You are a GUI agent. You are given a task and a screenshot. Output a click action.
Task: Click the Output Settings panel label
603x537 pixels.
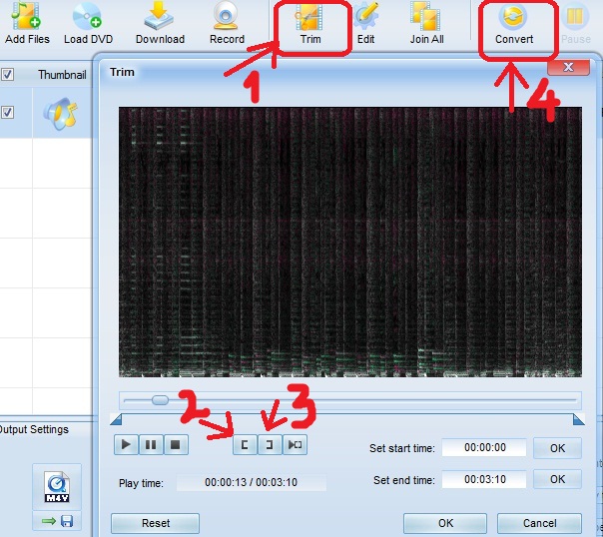click(x=34, y=429)
